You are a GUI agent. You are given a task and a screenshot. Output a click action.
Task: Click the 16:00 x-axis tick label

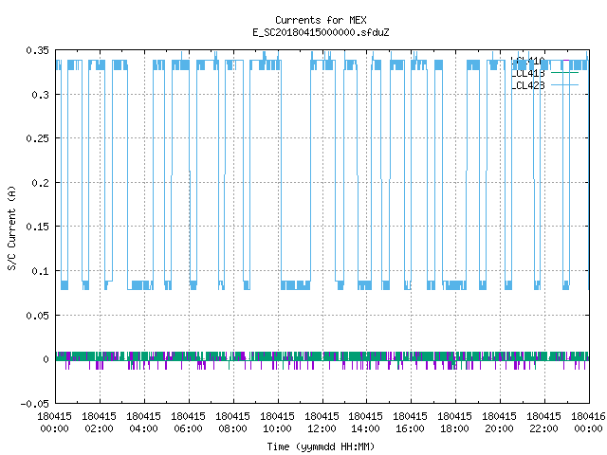(x=410, y=428)
